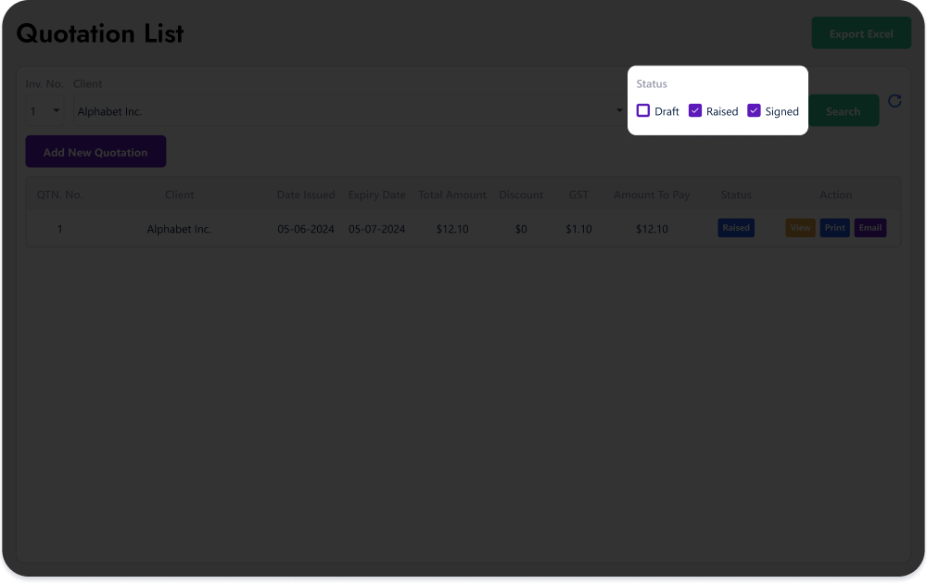
Task: Click the Raised status badge in the table
Action: (735, 227)
